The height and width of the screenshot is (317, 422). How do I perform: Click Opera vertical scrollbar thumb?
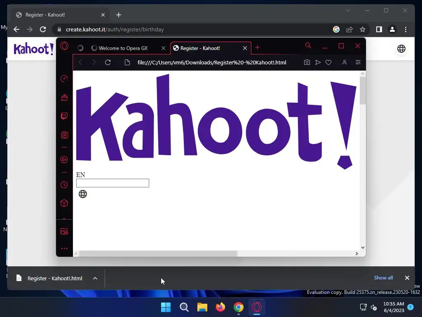(363, 90)
